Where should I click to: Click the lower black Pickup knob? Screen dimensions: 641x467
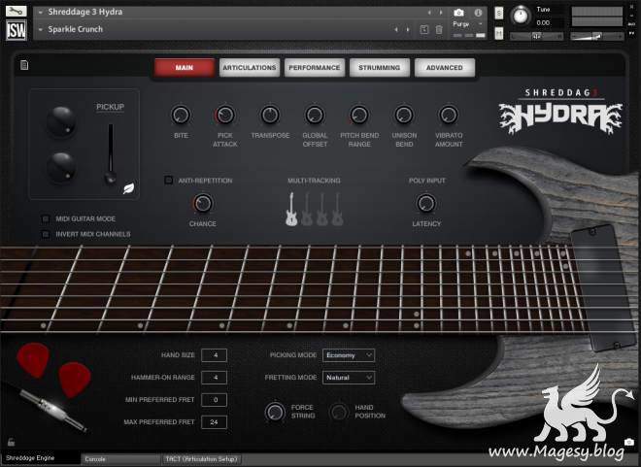click(x=61, y=167)
